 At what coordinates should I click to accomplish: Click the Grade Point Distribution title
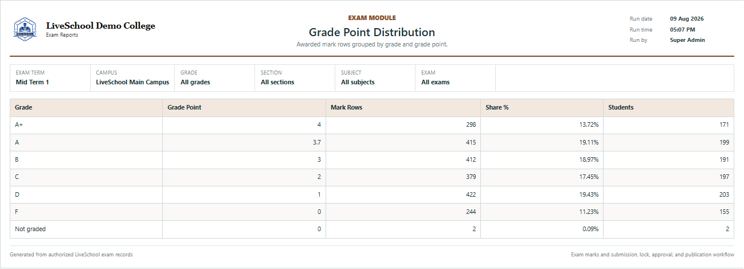[x=372, y=32]
